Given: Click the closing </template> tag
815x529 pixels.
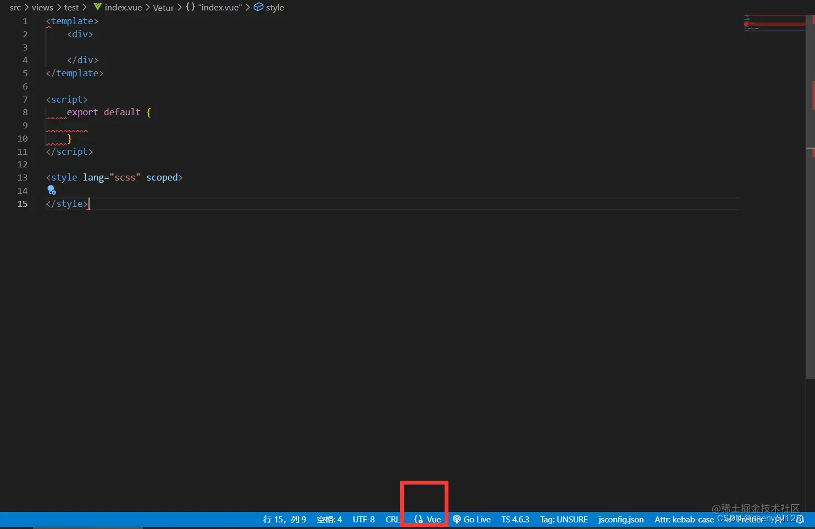Looking at the screenshot, I should [75, 73].
